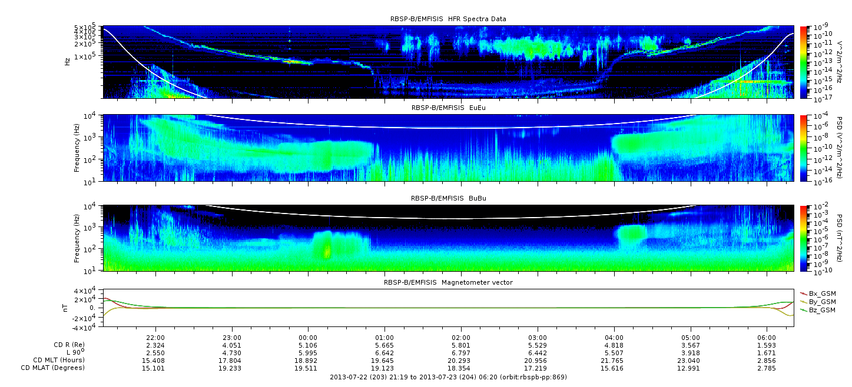Click the EuEu PSD color bar

click(804, 148)
